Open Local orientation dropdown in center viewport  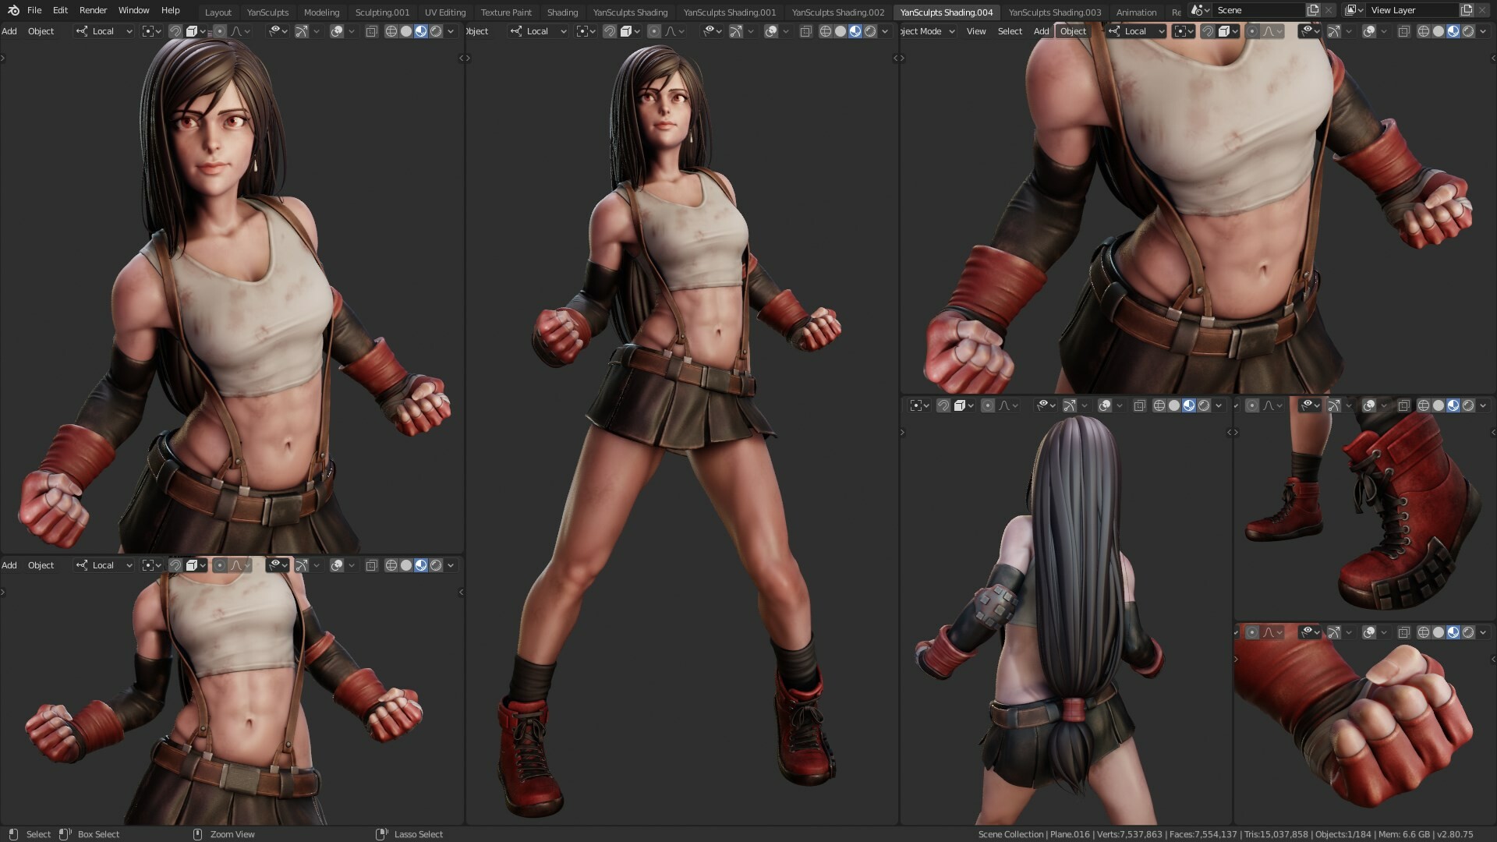pos(539,31)
